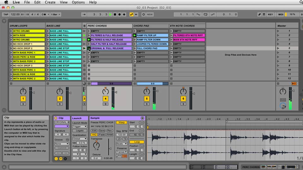Click the transport Stop button

(x=115, y=14)
